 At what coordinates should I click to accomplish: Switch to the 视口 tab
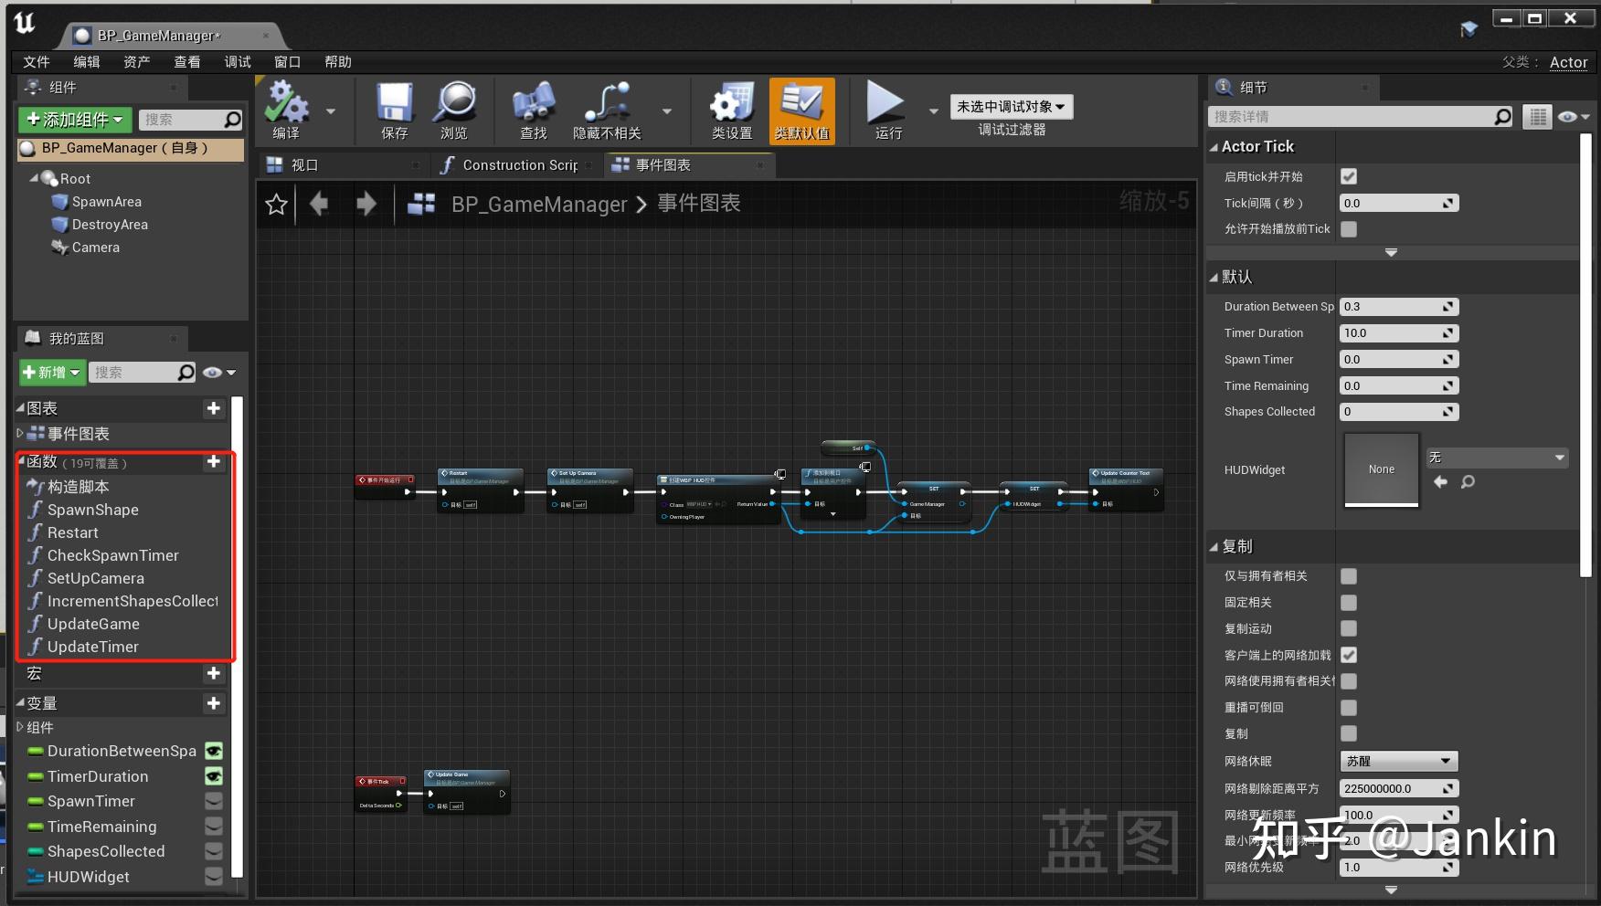[x=304, y=164]
